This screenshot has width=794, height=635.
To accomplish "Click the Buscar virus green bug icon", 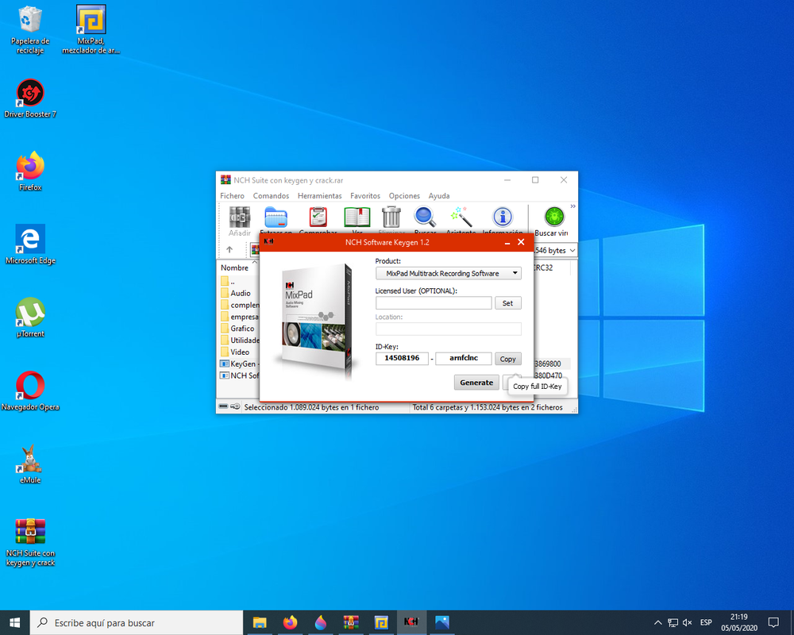I will 554,217.
